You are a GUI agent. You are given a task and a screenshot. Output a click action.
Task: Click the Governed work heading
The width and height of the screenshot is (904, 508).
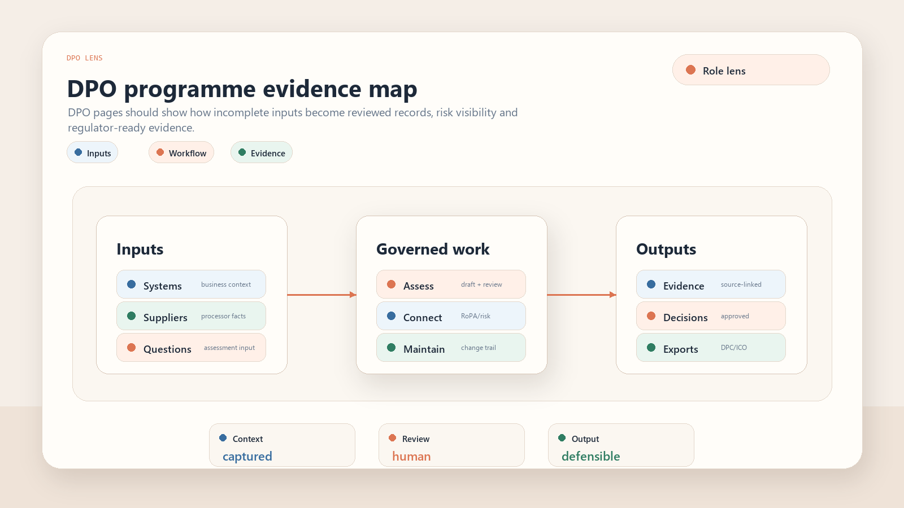(x=433, y=249)
